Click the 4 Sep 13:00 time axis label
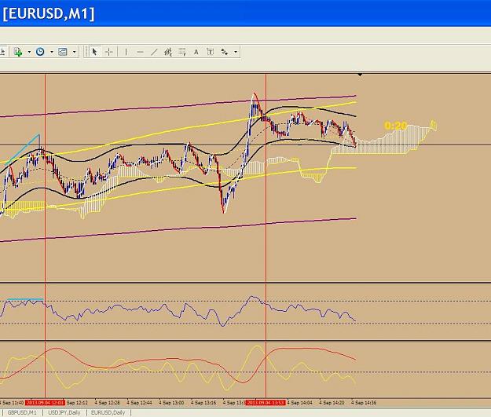Viewport: 491px width, 417px height. click(171, 403)
